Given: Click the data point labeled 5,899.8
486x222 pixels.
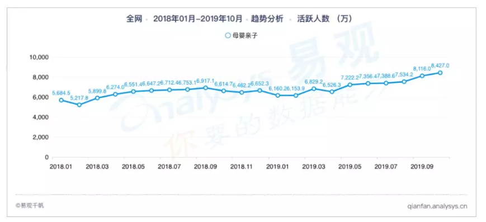Looking at the screenshot, I should [x=97, y=98].
